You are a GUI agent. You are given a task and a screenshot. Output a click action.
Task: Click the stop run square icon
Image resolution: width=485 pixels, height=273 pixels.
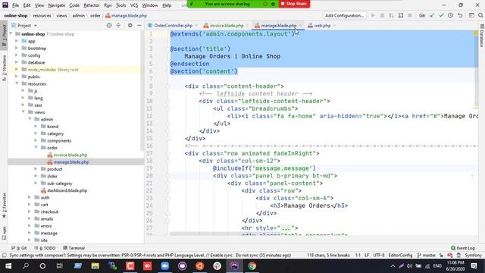click(x=410, y=15)
